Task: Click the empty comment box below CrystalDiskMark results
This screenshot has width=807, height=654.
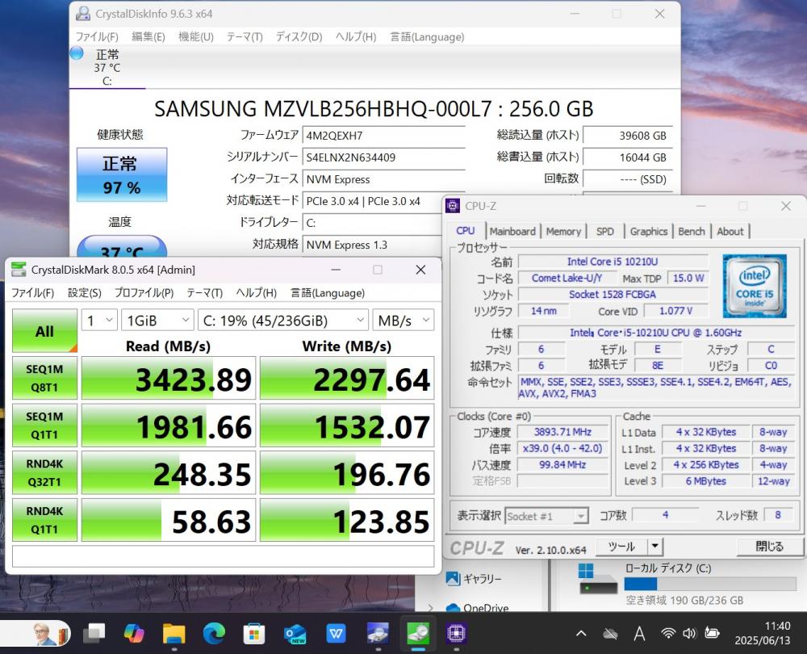Action: (x=224, y=556)
